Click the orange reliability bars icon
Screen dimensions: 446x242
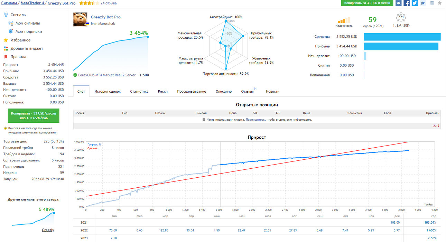point(344,20)
